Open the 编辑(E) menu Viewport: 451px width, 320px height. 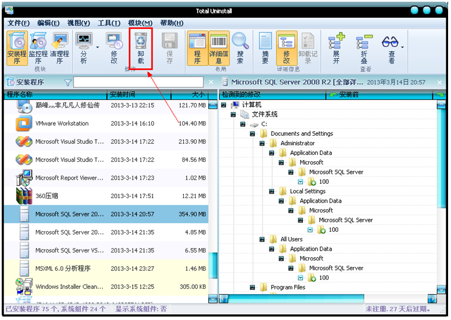[49, 23]
